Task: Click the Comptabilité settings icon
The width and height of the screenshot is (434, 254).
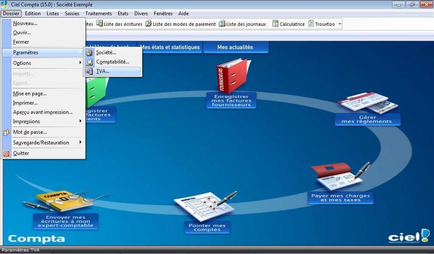Action: (x=89, y=62)
